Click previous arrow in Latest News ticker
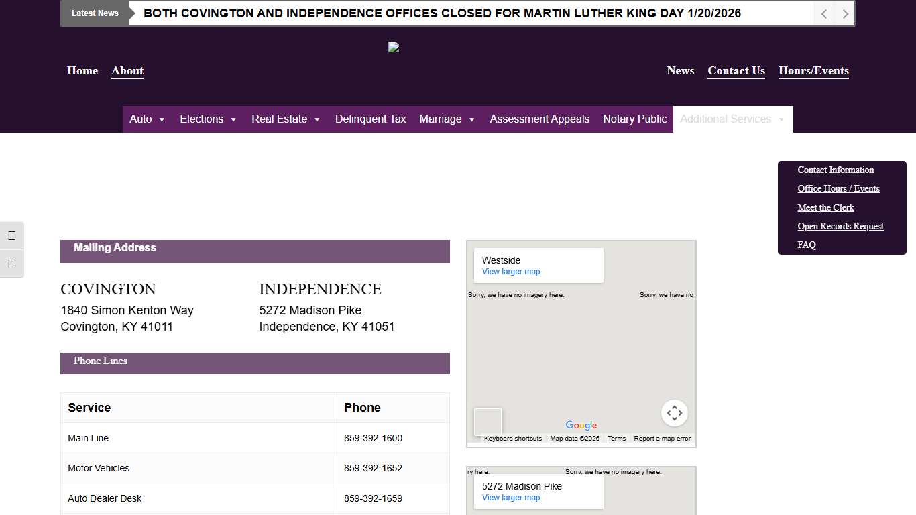This screenshot has height=515, width=916. point(824,13)
